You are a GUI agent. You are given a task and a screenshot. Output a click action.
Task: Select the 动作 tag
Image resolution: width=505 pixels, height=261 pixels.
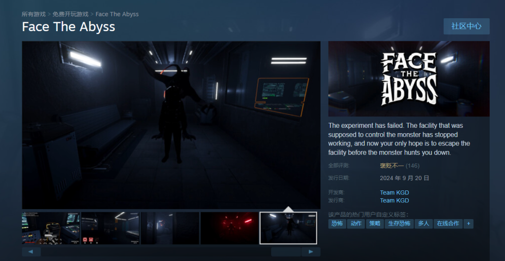tap(356, 224)
